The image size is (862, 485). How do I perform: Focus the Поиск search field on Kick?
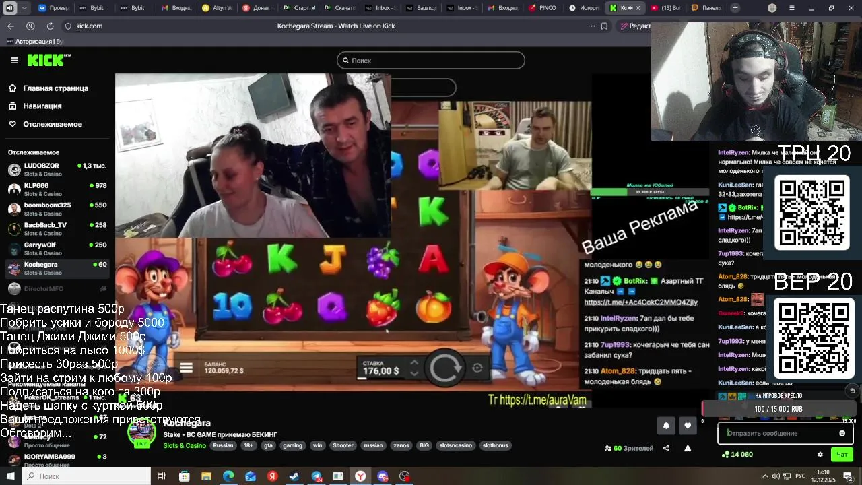[x=430, y=60]
